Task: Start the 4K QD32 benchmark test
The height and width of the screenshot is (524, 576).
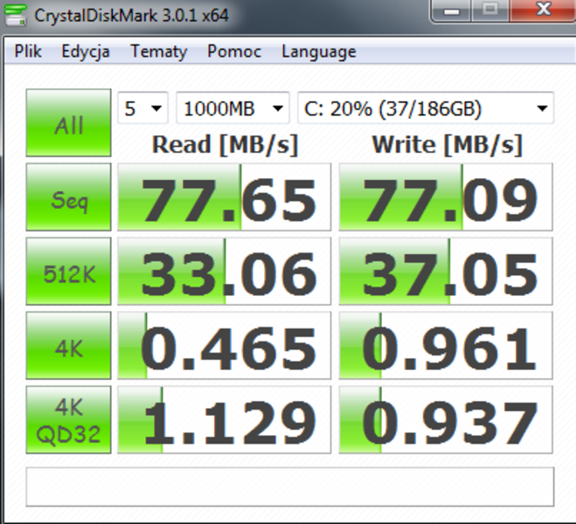Action: coord(69,420)
